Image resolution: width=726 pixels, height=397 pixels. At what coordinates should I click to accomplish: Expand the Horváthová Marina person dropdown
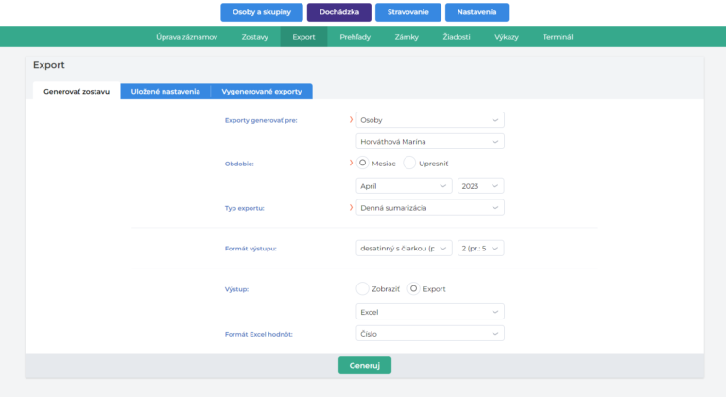coord(430,142)
